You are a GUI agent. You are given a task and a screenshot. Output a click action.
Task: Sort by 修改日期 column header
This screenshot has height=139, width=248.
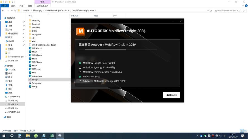[x=74, y=16]
